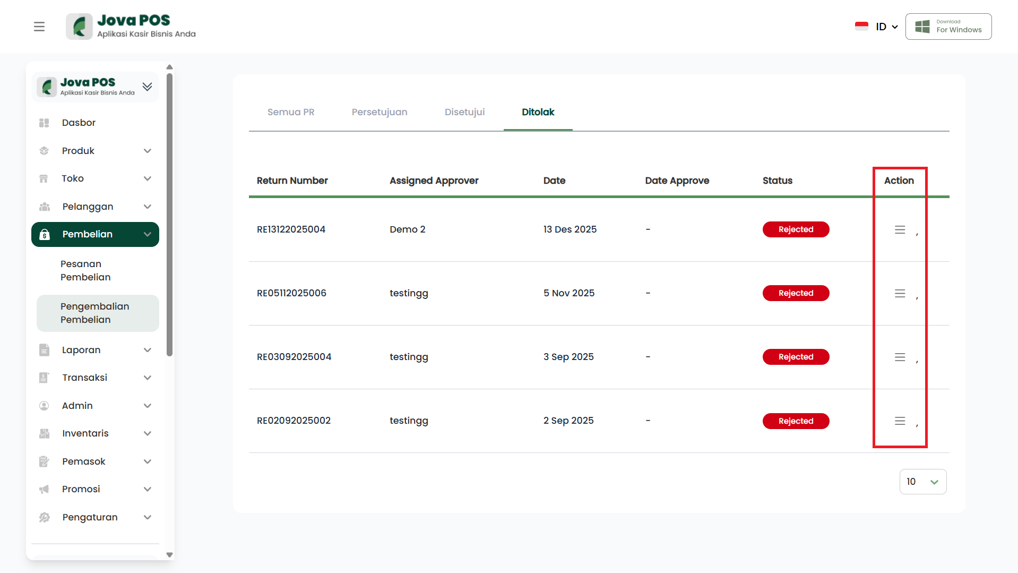Click the Dasbor sidebar icon

click(x=44, y=123)
